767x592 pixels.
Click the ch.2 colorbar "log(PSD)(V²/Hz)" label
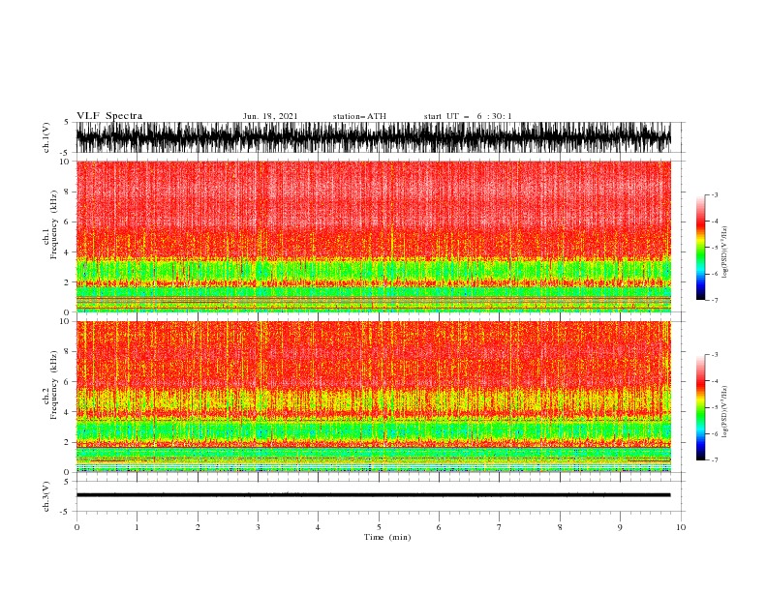(x=724, y=411)
